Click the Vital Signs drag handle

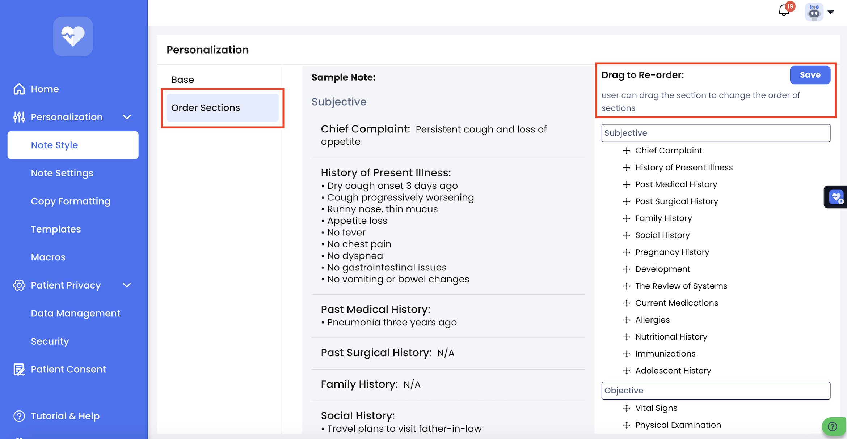pos(627,408)
